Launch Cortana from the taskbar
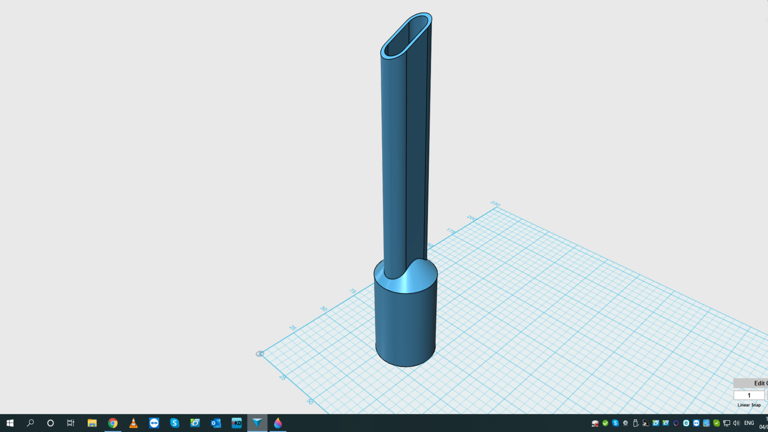 (50, 423)
